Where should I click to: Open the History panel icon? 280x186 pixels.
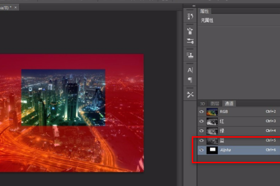190,17
